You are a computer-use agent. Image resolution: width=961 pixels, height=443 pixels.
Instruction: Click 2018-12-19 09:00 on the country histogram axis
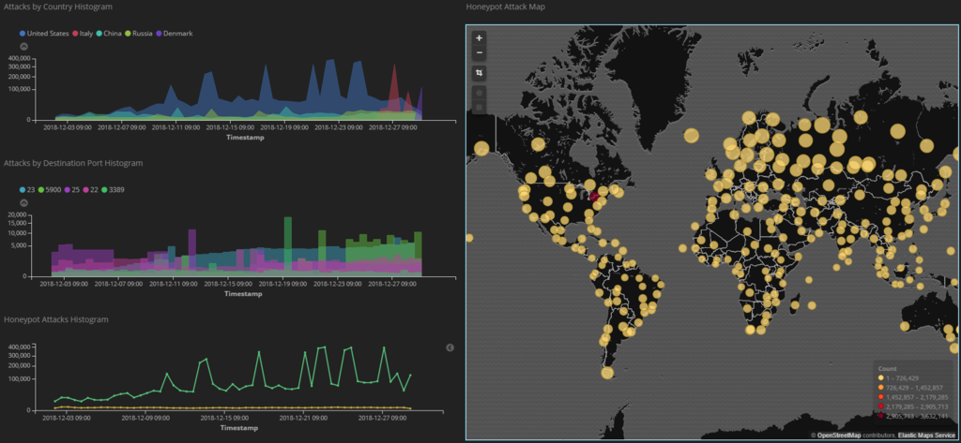click(283, 128)
